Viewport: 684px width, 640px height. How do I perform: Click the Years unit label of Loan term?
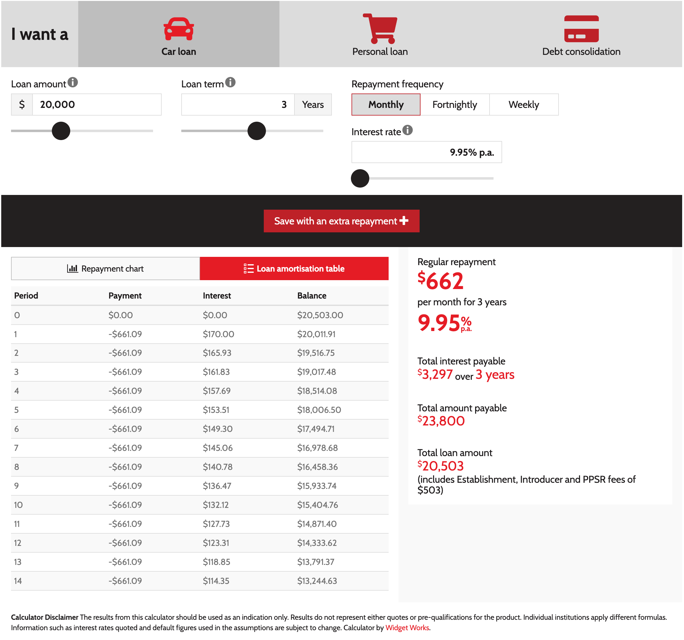click(x=313, y=105)
